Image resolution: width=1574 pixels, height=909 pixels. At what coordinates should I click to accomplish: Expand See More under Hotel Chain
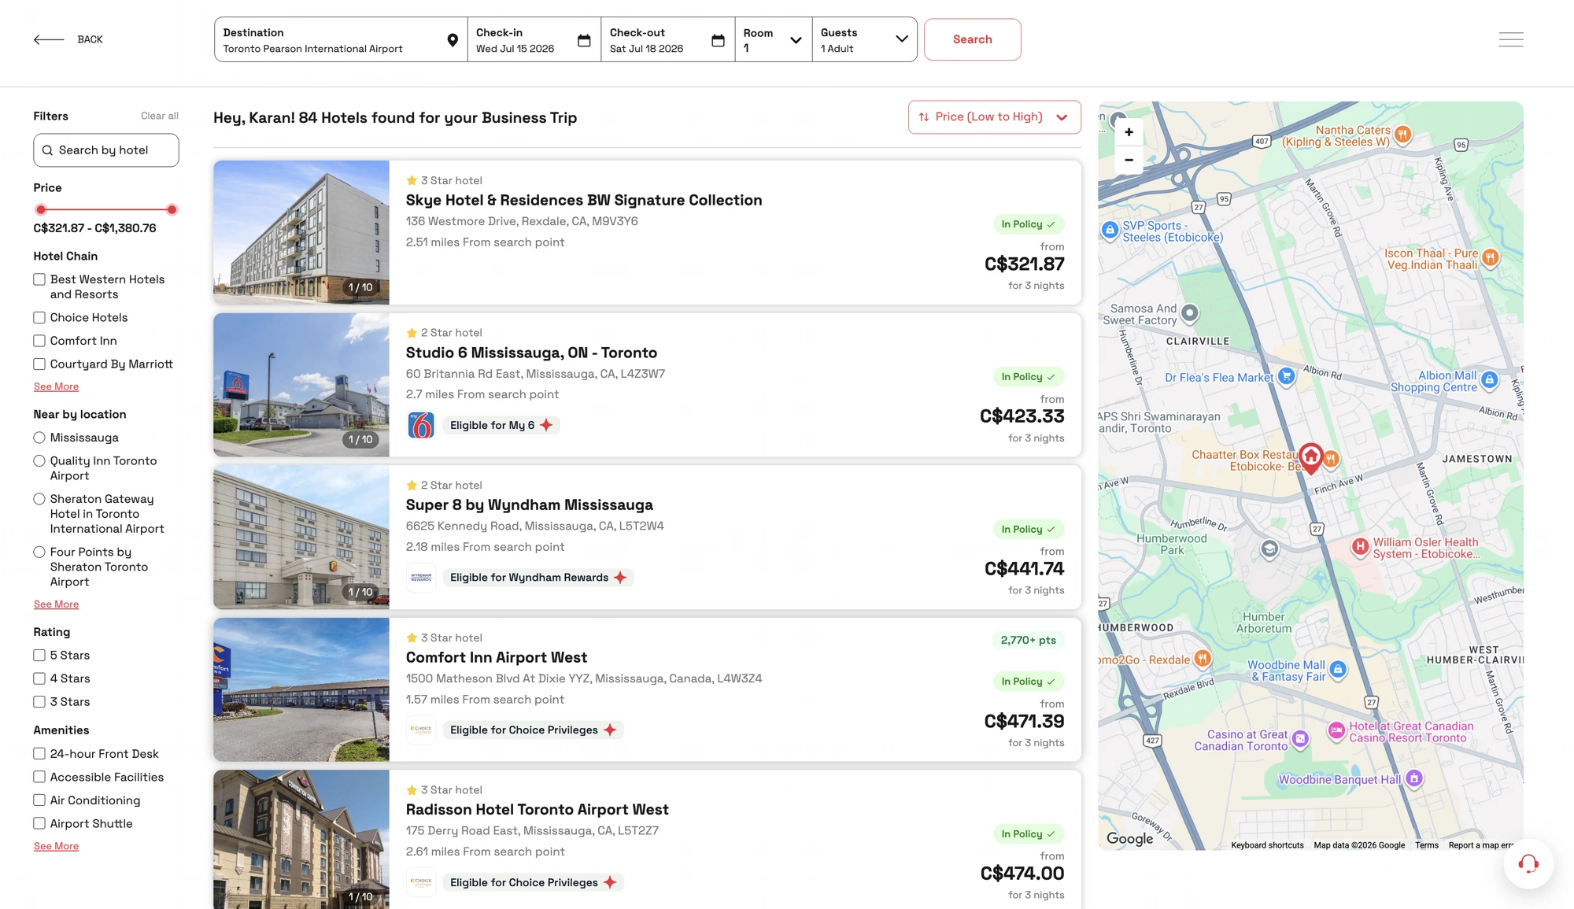pyautogui.click(x=56, y=386)
